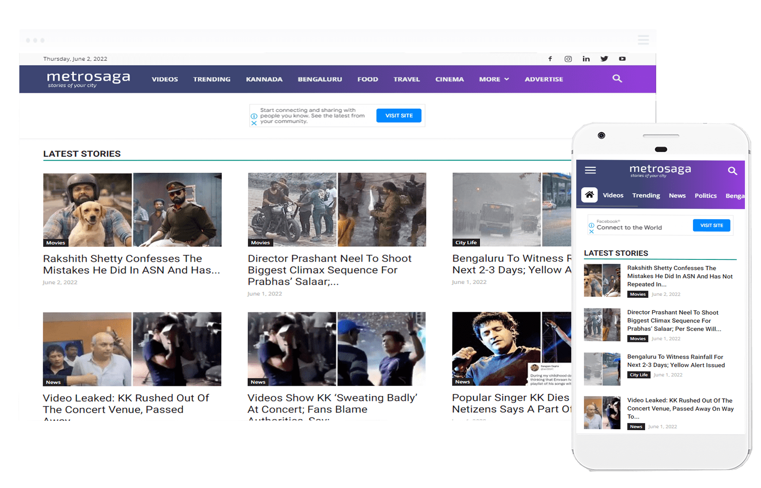The height and width of the screenshot is (488, 761).
Task: Click the mobile search magnifier icon
Action: pyautogui.click(x=732, y=171)
